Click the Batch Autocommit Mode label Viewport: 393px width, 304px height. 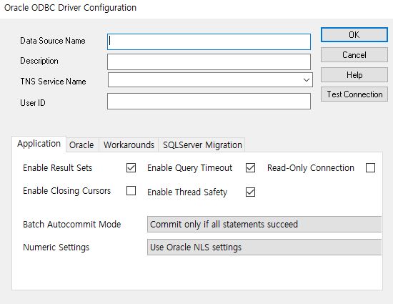pyautogui.click(x=71, y=224)
